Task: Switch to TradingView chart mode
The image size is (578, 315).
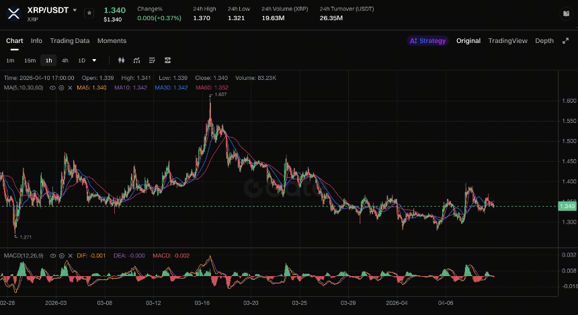Action: (x=507, y=41)
